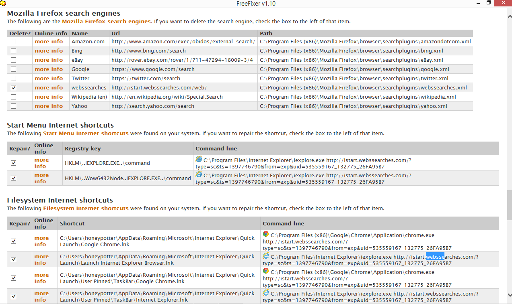Click Chrome icon in Quick Launch Google Chrome.lnk row
Image resolution: width=512 pixels, height=304 pixels.
(x=266, y=234)
